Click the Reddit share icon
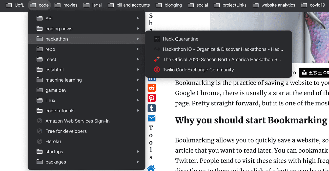329x171 pixels. pos(152,88)
